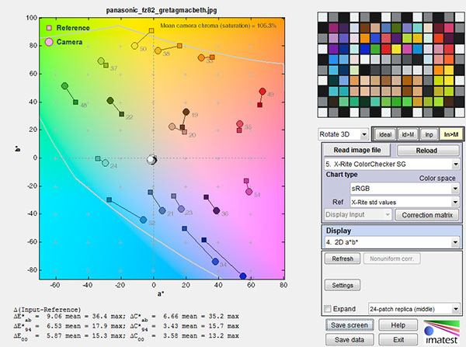466x347 pixels.
Task: Toggle the Expand checkbox
Action: 328,309
